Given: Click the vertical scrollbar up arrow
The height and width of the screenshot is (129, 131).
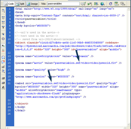Looking at the screenshot, I should coord(129,9).
